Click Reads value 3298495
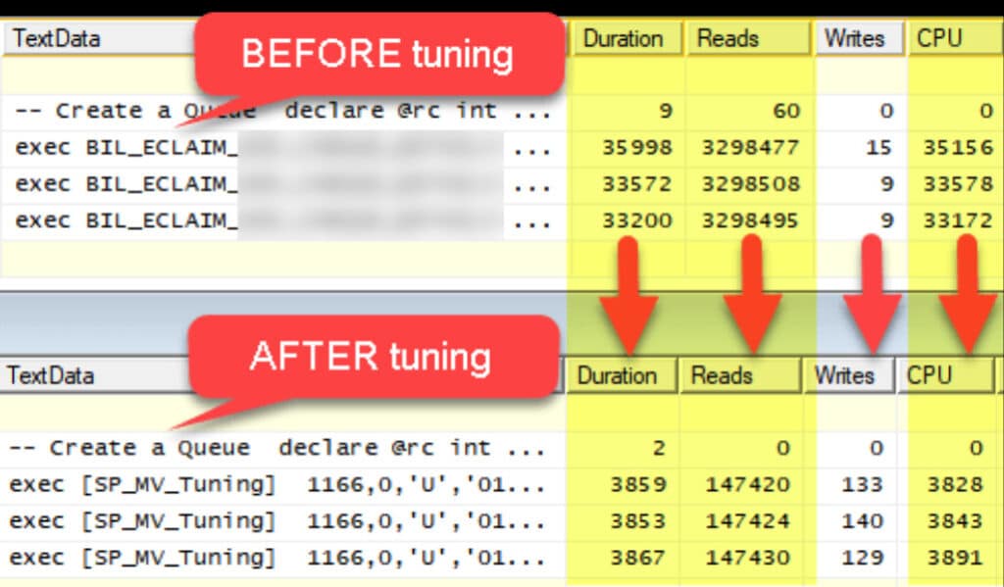Screen dimensions: 1004x587 pos(750,220)
